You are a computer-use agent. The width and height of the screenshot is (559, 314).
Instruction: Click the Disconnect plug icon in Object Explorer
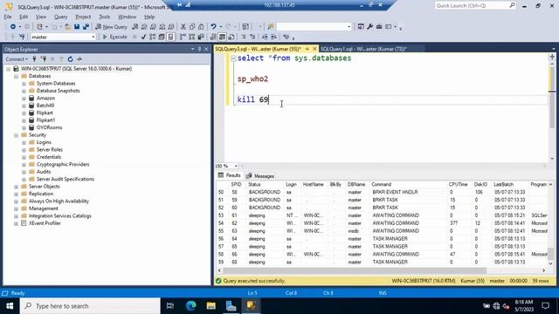pyautogui.click(x=44, y=59)
